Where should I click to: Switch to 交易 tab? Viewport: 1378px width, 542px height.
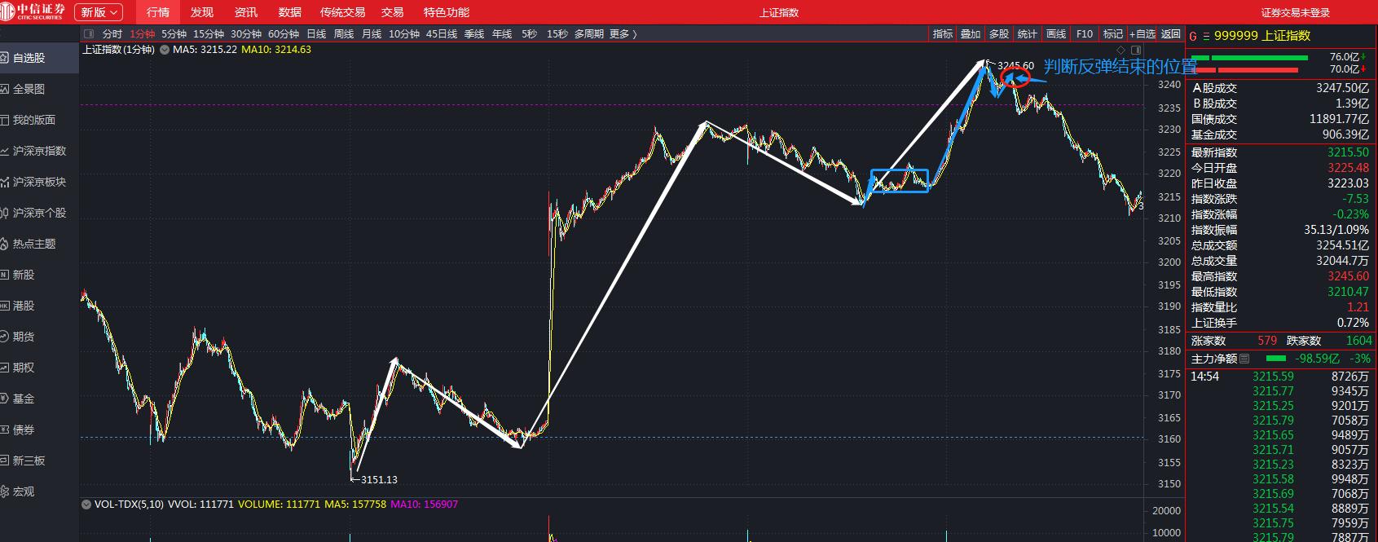coord(393,12)
